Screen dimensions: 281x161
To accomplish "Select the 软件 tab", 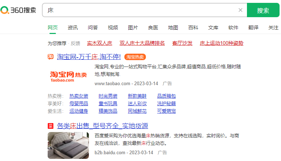I will [233, 28].
